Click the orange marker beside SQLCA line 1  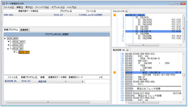(x=115, y=15)
